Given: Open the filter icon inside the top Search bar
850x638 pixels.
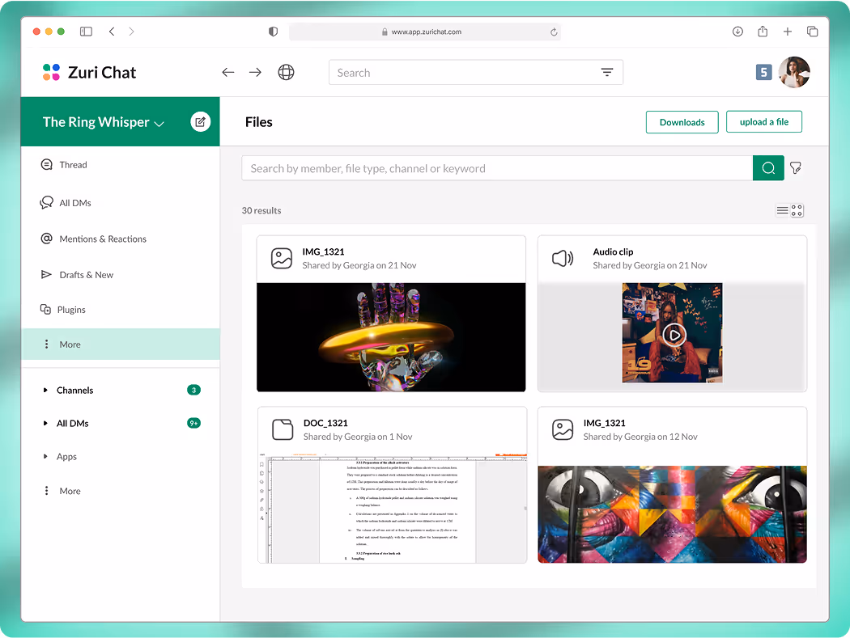Looking at the screenshot, I should 607,72.
